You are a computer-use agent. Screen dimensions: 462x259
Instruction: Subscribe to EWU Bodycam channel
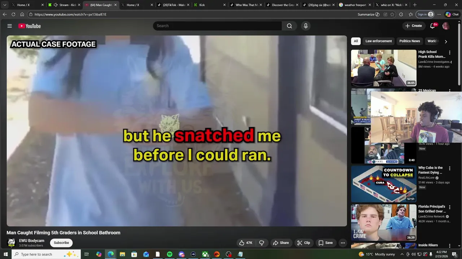[61, 243]
